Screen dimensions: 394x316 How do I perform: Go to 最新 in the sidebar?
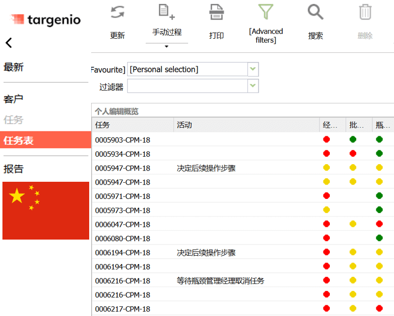(14, 68)
